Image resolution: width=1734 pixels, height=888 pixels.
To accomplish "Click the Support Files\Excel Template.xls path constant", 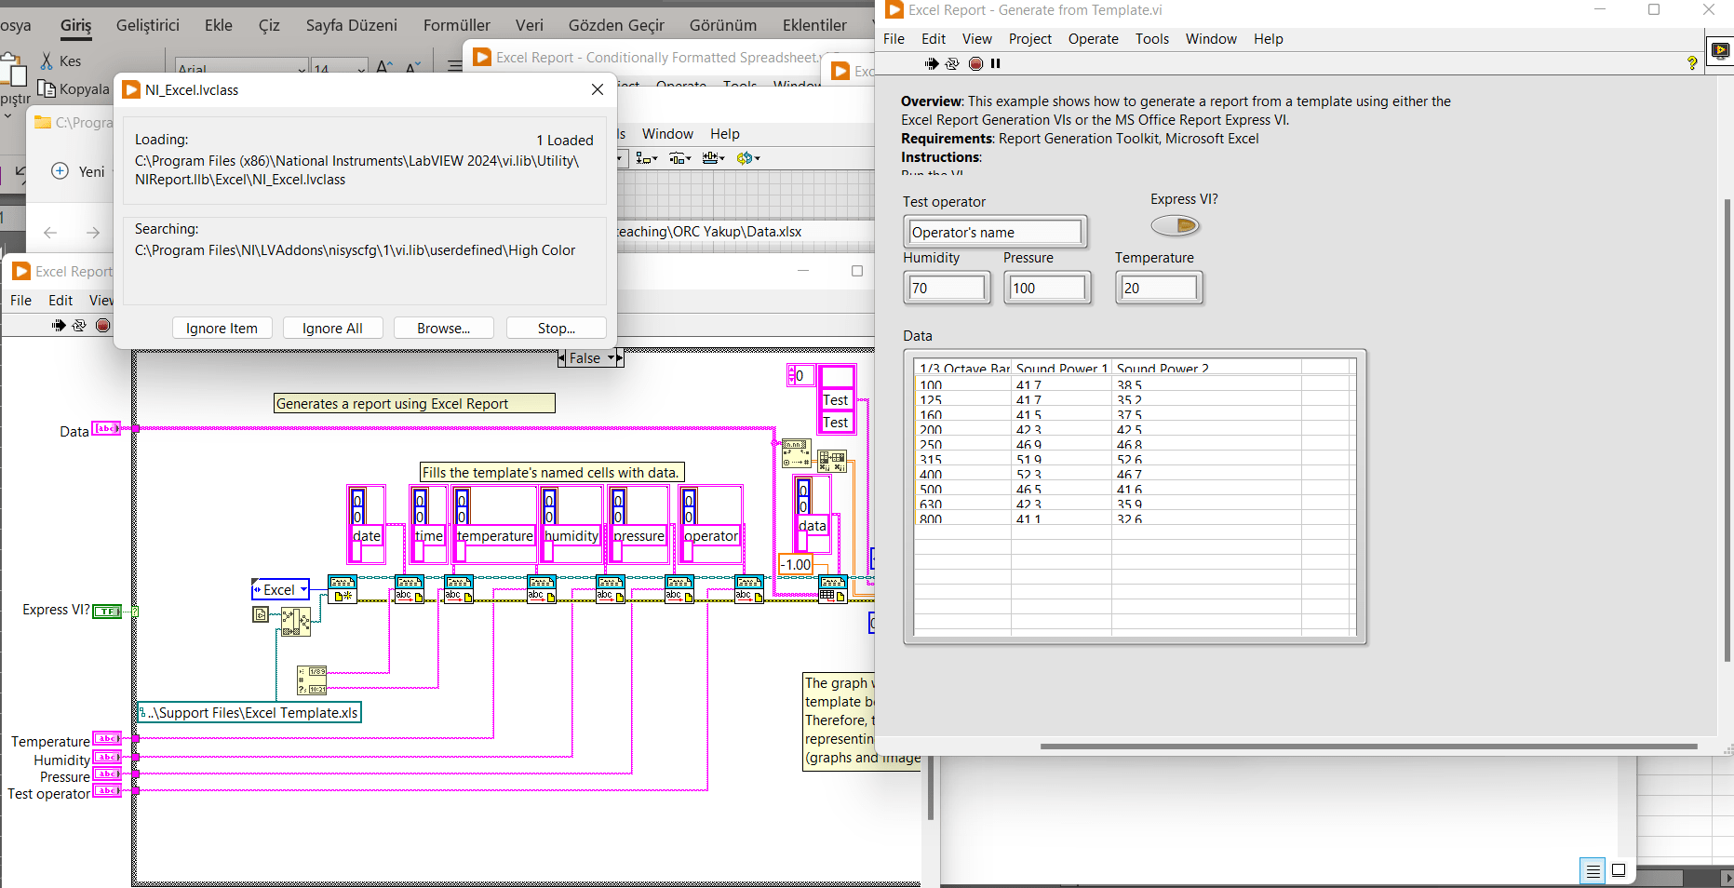I will tap(249, 713).
